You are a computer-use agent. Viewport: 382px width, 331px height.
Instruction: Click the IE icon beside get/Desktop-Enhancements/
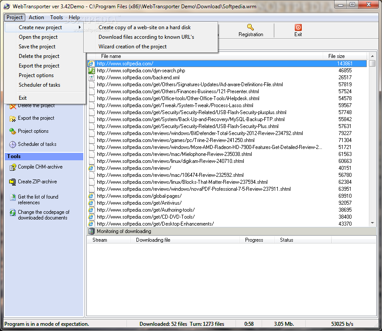click(x=91, y=224)
